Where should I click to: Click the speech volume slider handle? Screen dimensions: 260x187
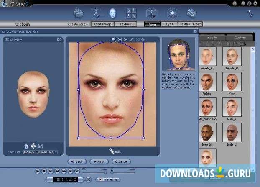(105, 172)
